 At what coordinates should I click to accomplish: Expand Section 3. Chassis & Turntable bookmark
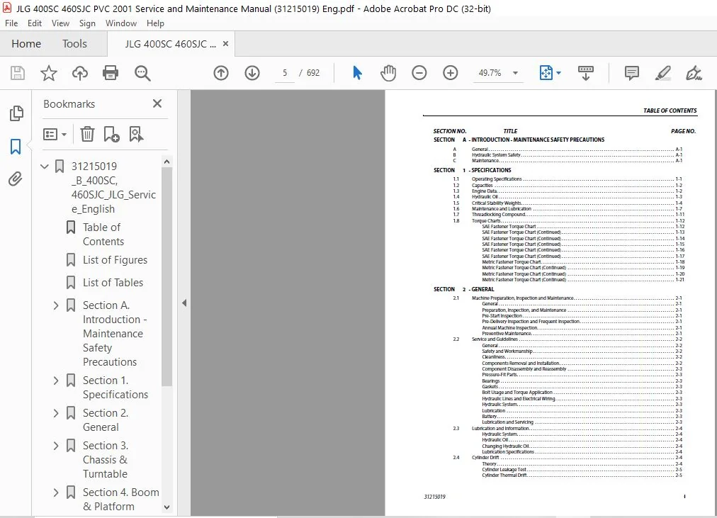pyautogui.click(x=56, y=446)
